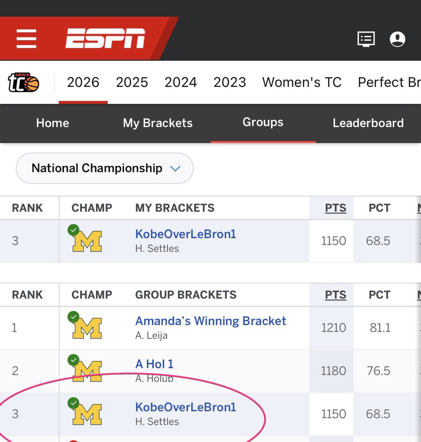Go to My Brackets tab
The width and height of the screenshot is (421, 442).
158,123
